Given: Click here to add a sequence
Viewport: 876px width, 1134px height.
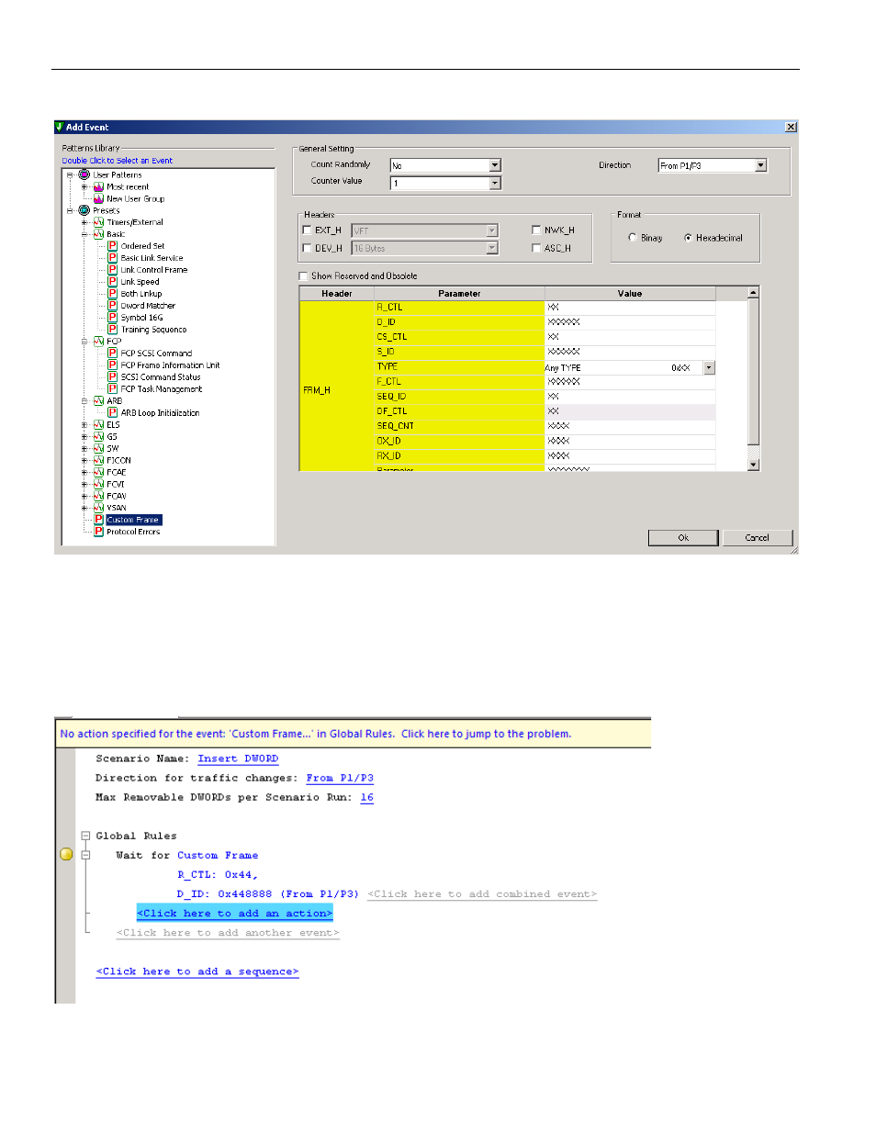Looking at the screenshot, I should tap(197, 971).
